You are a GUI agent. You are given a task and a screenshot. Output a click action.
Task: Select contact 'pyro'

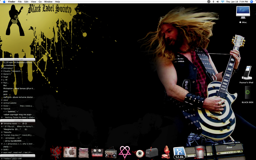tap(18, 94)
